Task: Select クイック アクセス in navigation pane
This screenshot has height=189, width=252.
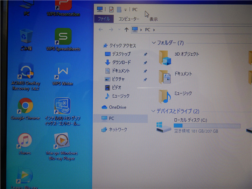Action: coord(120,45)
